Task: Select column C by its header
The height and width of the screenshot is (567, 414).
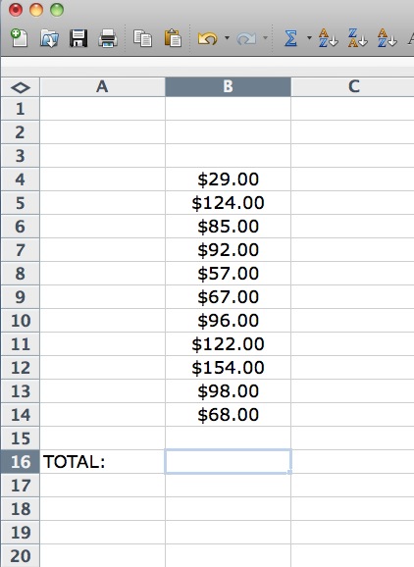Action: tap(352, 86)
